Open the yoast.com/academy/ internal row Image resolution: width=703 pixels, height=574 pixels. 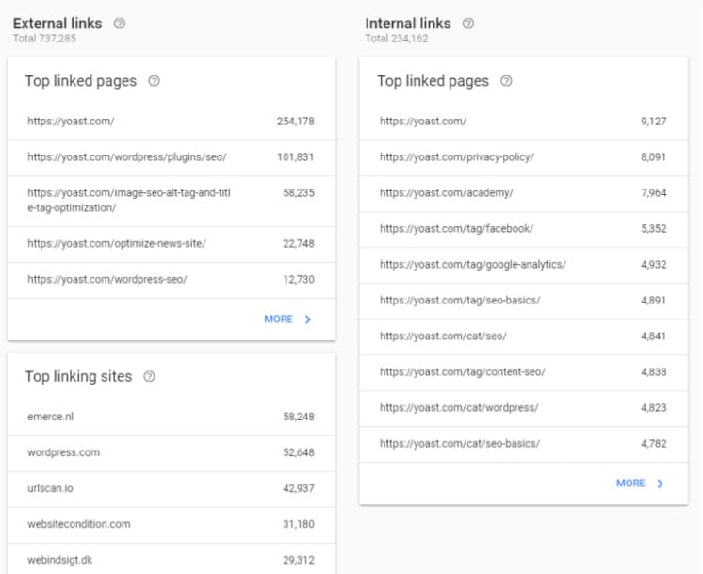[x=523, y=193]
